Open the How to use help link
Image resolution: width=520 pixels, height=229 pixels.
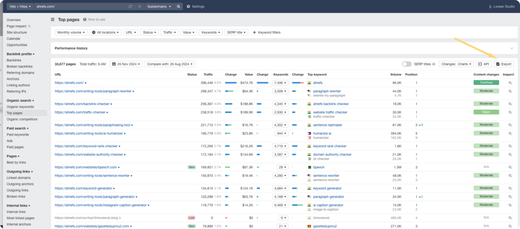94,20
